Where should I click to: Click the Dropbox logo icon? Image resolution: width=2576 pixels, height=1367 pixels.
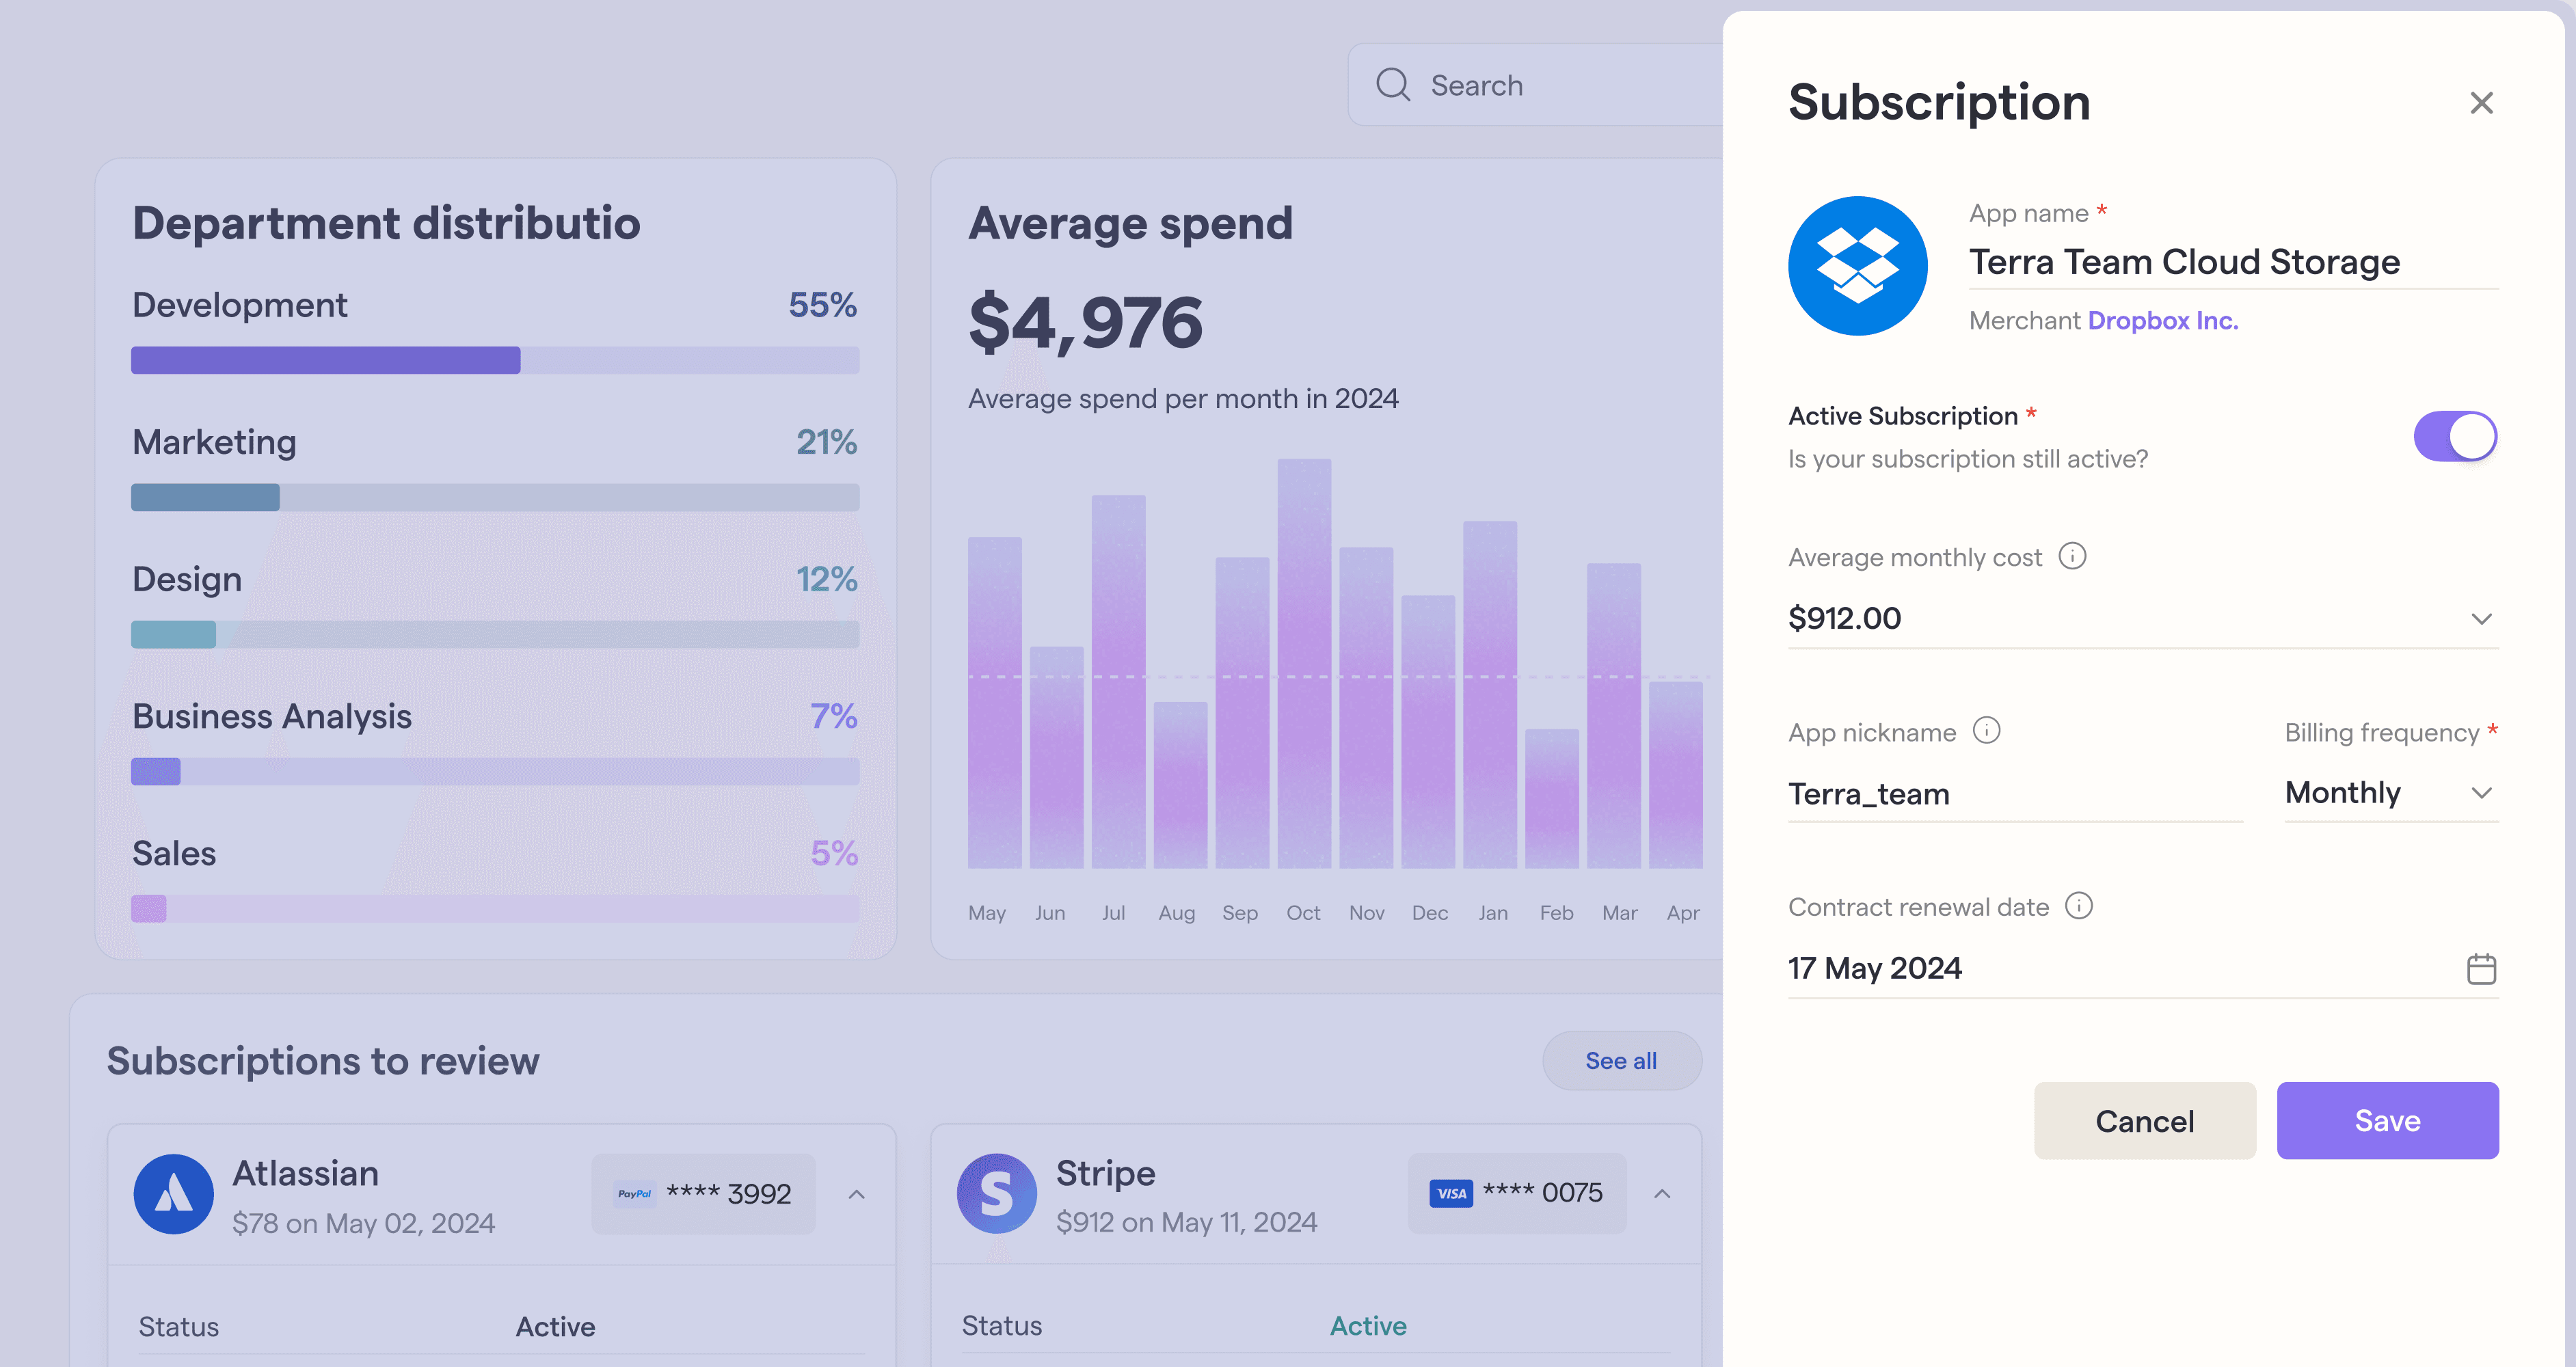coord(1857,266)
